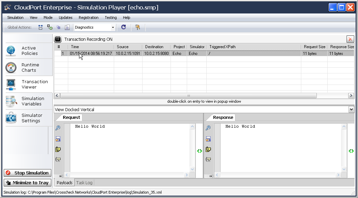Select the Response tab
This screenshot has height=198, width=358.
223,118
